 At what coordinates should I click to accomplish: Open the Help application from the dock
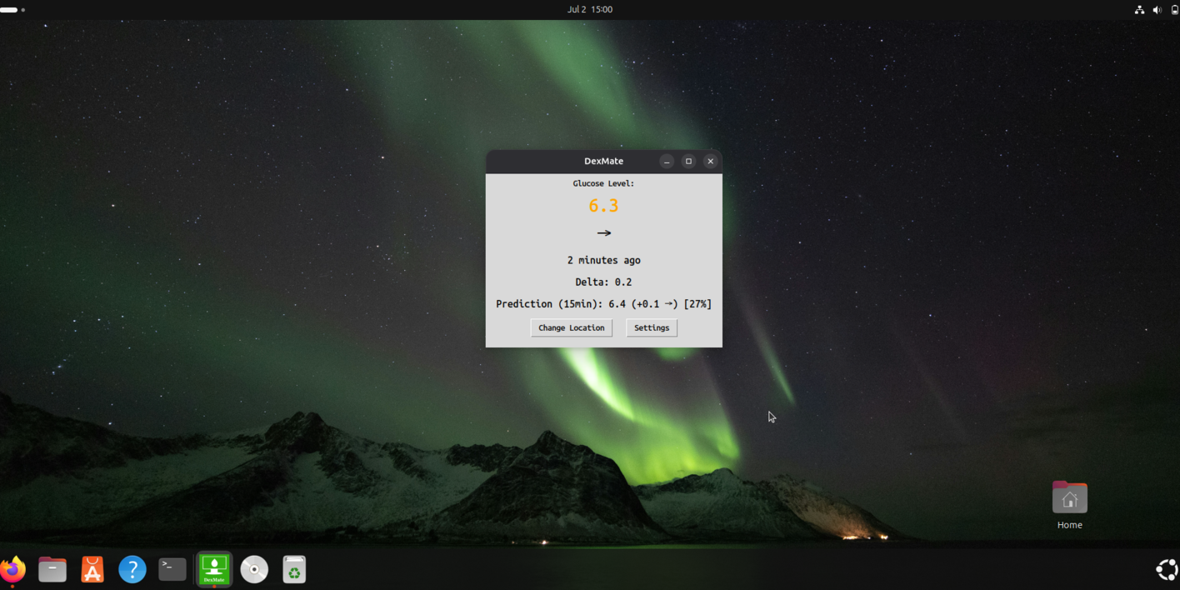(132, 569)
